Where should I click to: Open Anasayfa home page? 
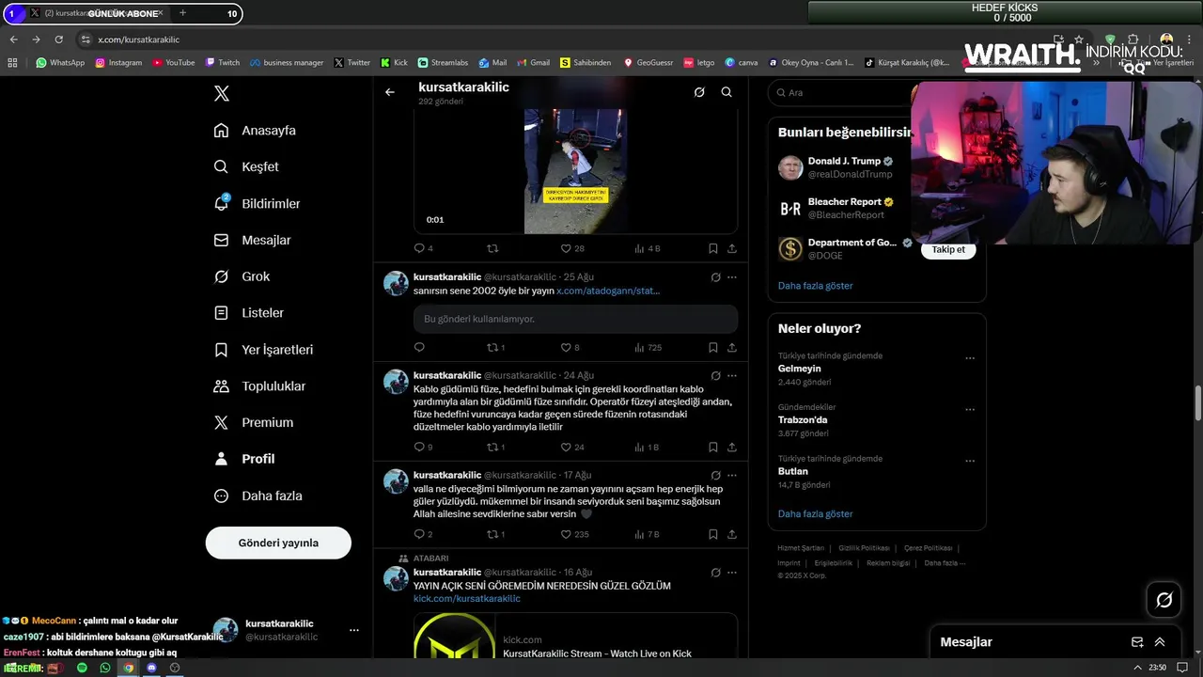[x=256, y=130]
